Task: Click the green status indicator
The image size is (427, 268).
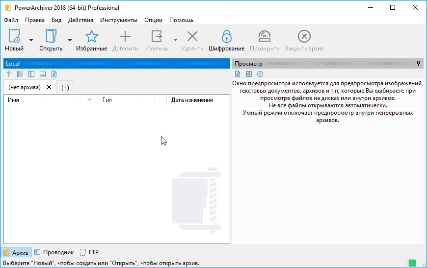Action: pos(412,263)
